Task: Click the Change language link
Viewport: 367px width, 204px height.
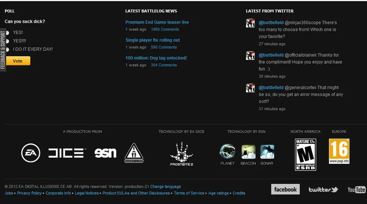Action: coord(166,186)
